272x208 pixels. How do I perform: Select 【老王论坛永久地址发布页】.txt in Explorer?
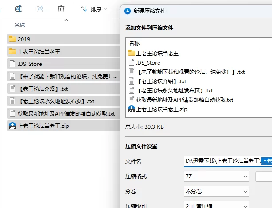[x=64, y=101]
